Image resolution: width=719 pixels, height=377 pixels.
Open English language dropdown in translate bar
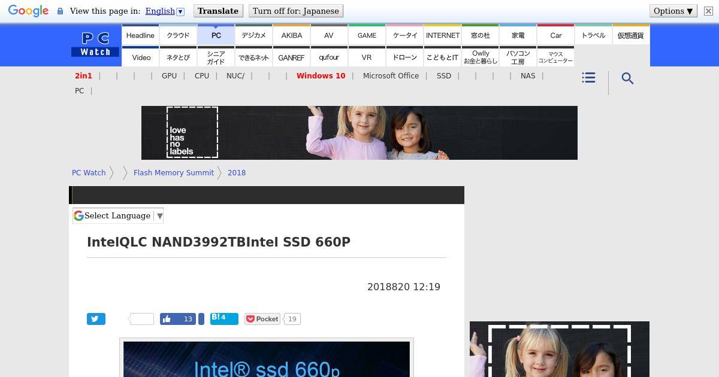(x=165, y=11)
